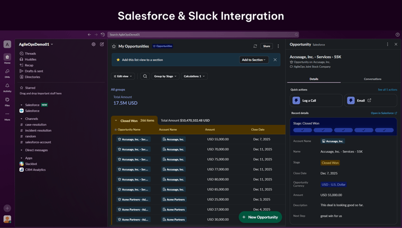402x228 pixels.
Task: Collapse the Channels section
Action: pyautogui.click(x=22, y=118)
